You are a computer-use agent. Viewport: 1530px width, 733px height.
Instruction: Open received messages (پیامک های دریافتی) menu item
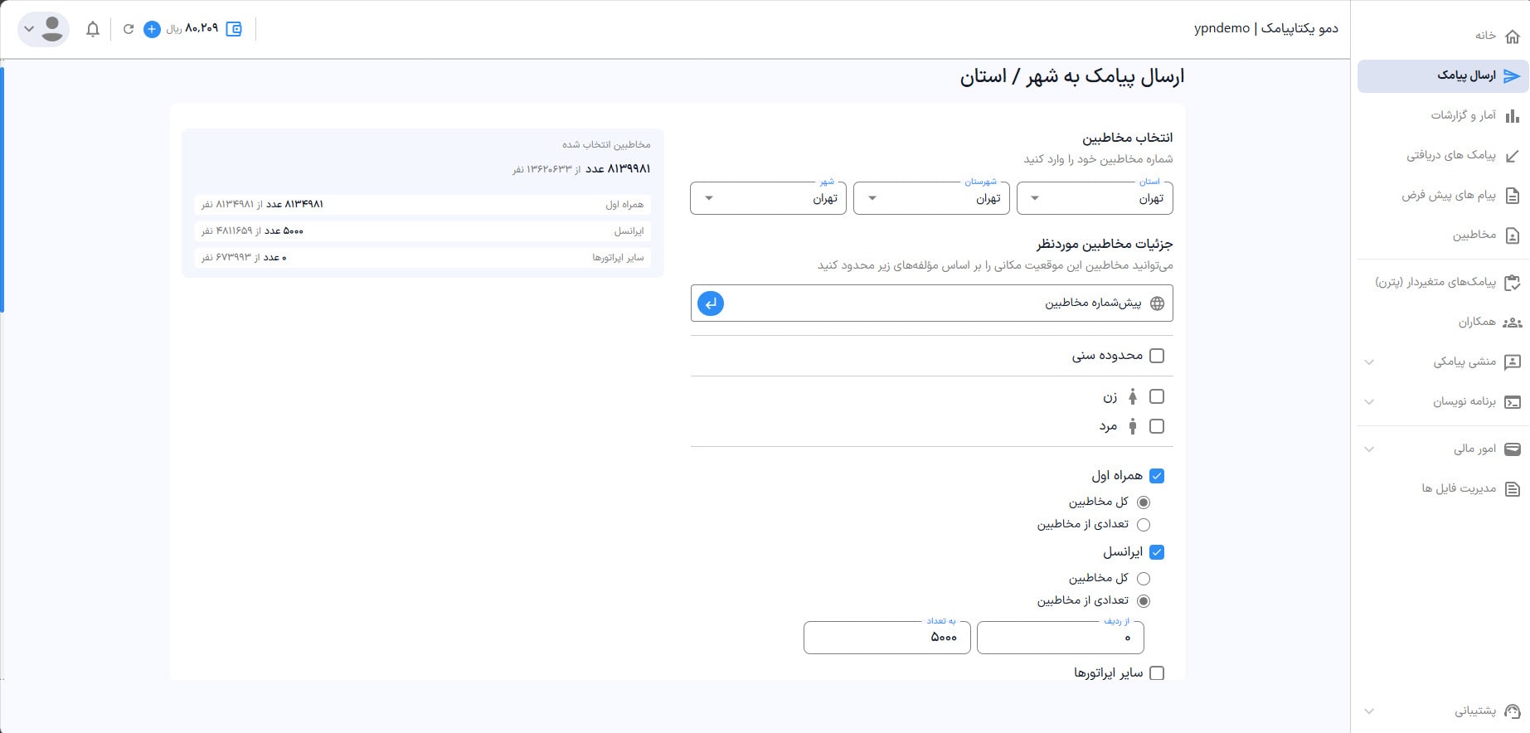point(1451,155)
